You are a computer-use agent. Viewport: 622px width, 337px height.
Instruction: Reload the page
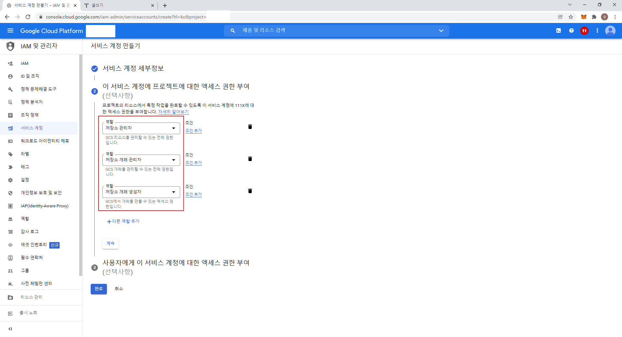click(x=28, y=17)
